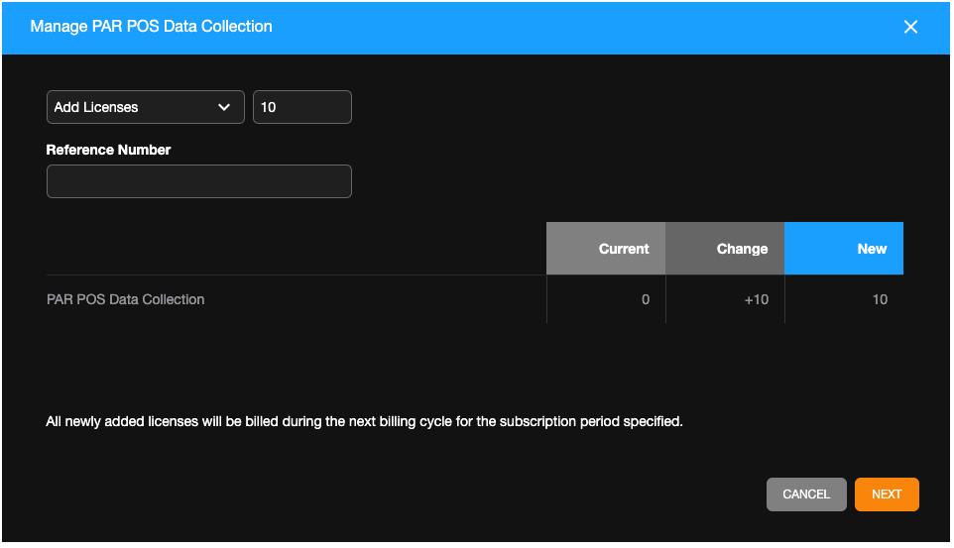This screenshot has width=954, height=548.
Task: Focus the license quantity field showing 10
Action: 301,107
